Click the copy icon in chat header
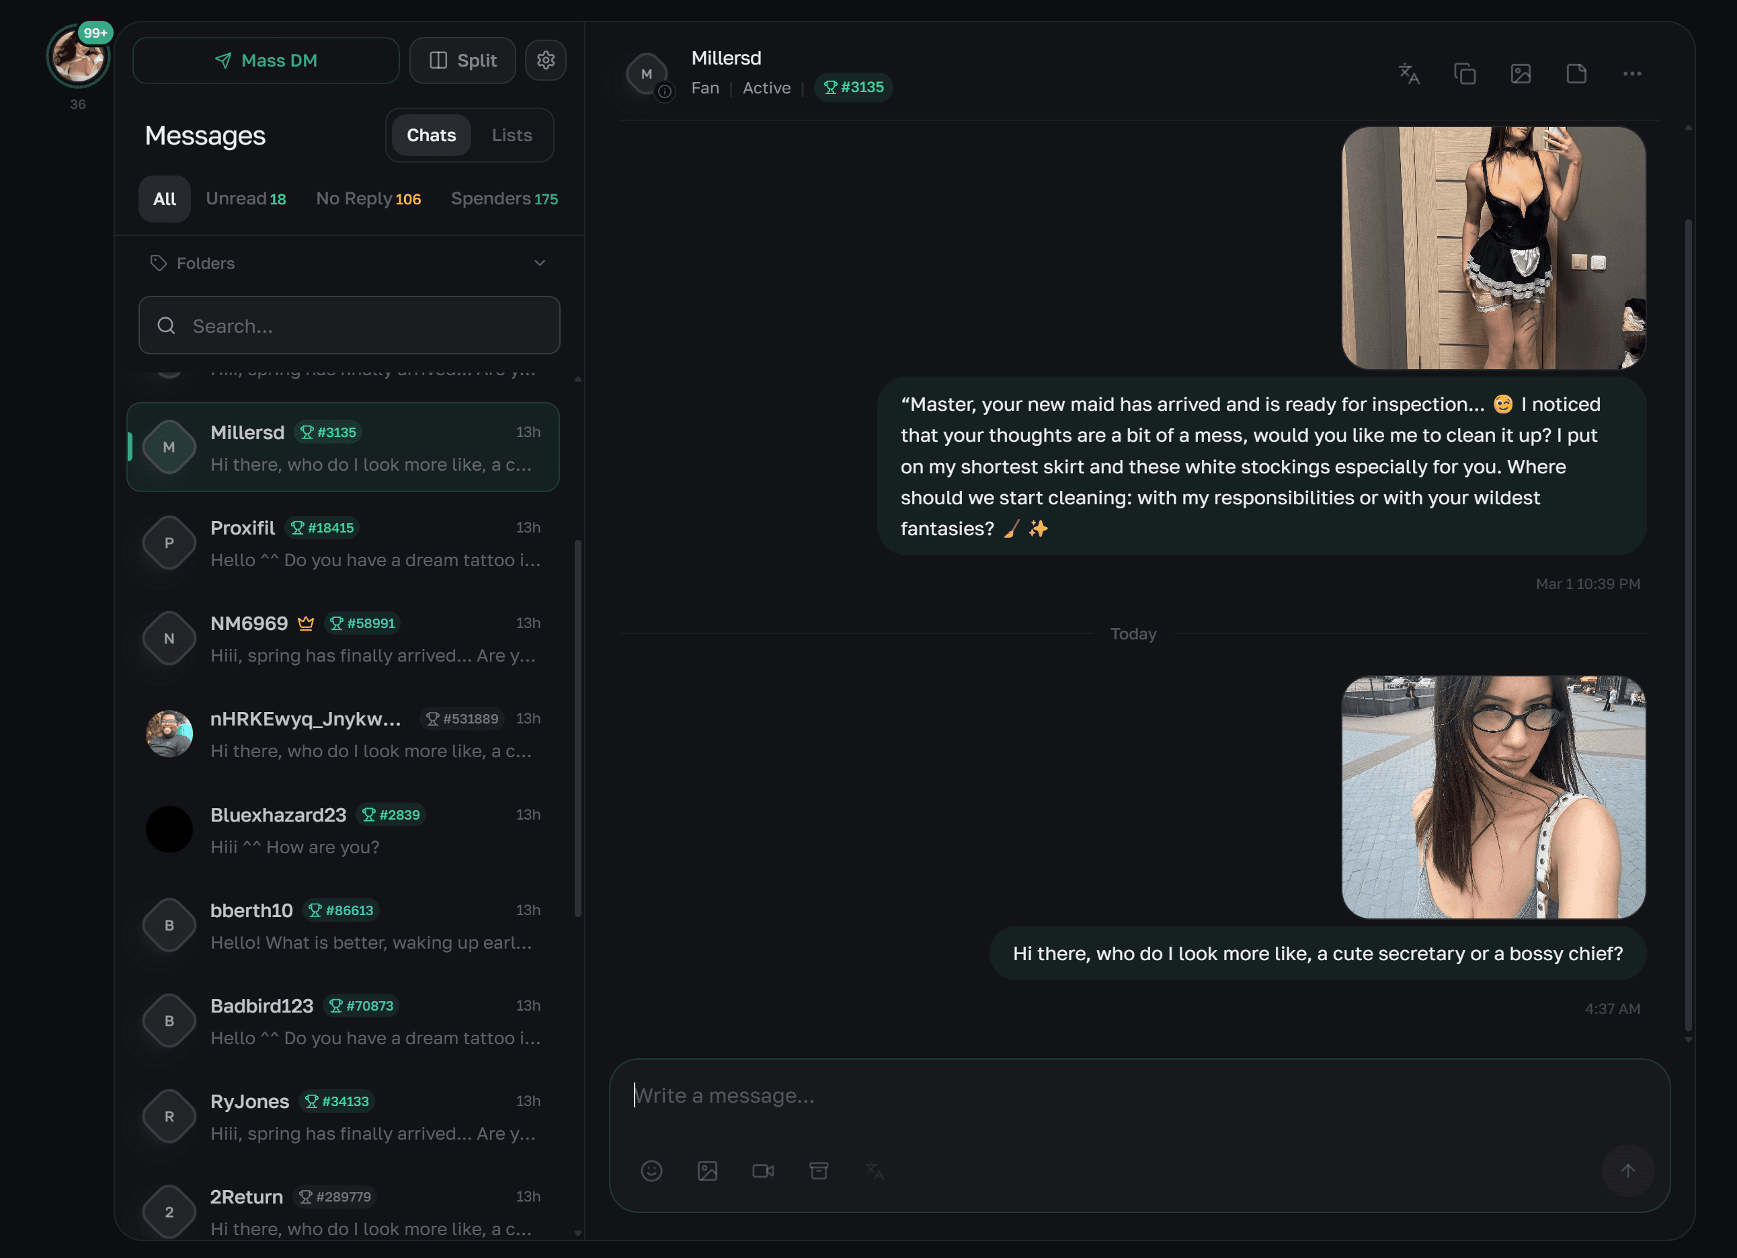Screen dimensions: 1737x1258 coord(1464,73)
